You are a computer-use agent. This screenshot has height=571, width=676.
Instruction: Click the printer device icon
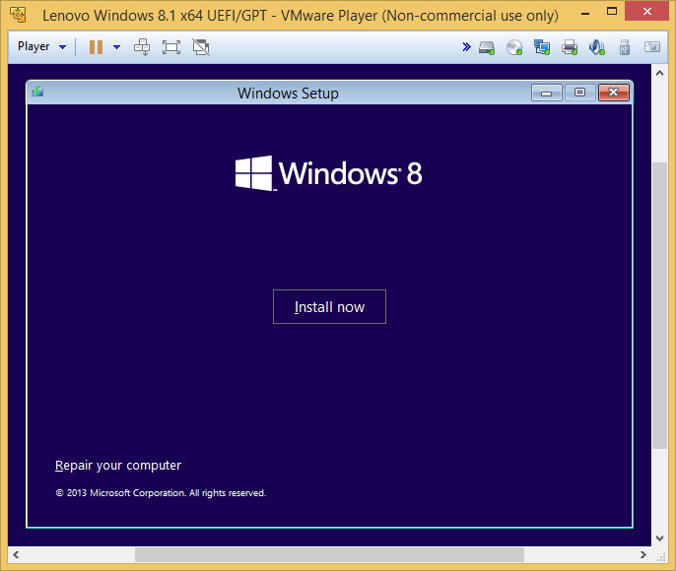pyautogui.click(x=570, y=47)
